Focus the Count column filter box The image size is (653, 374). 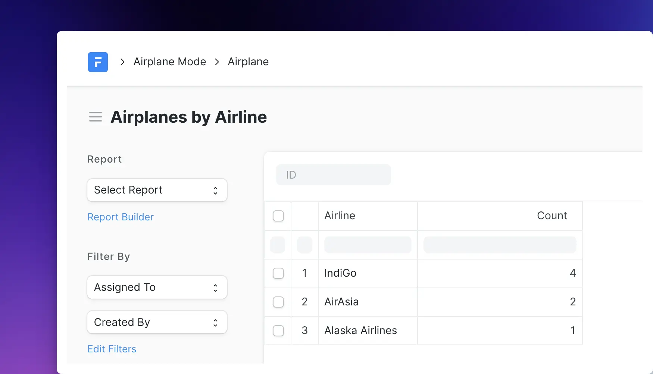500,245
